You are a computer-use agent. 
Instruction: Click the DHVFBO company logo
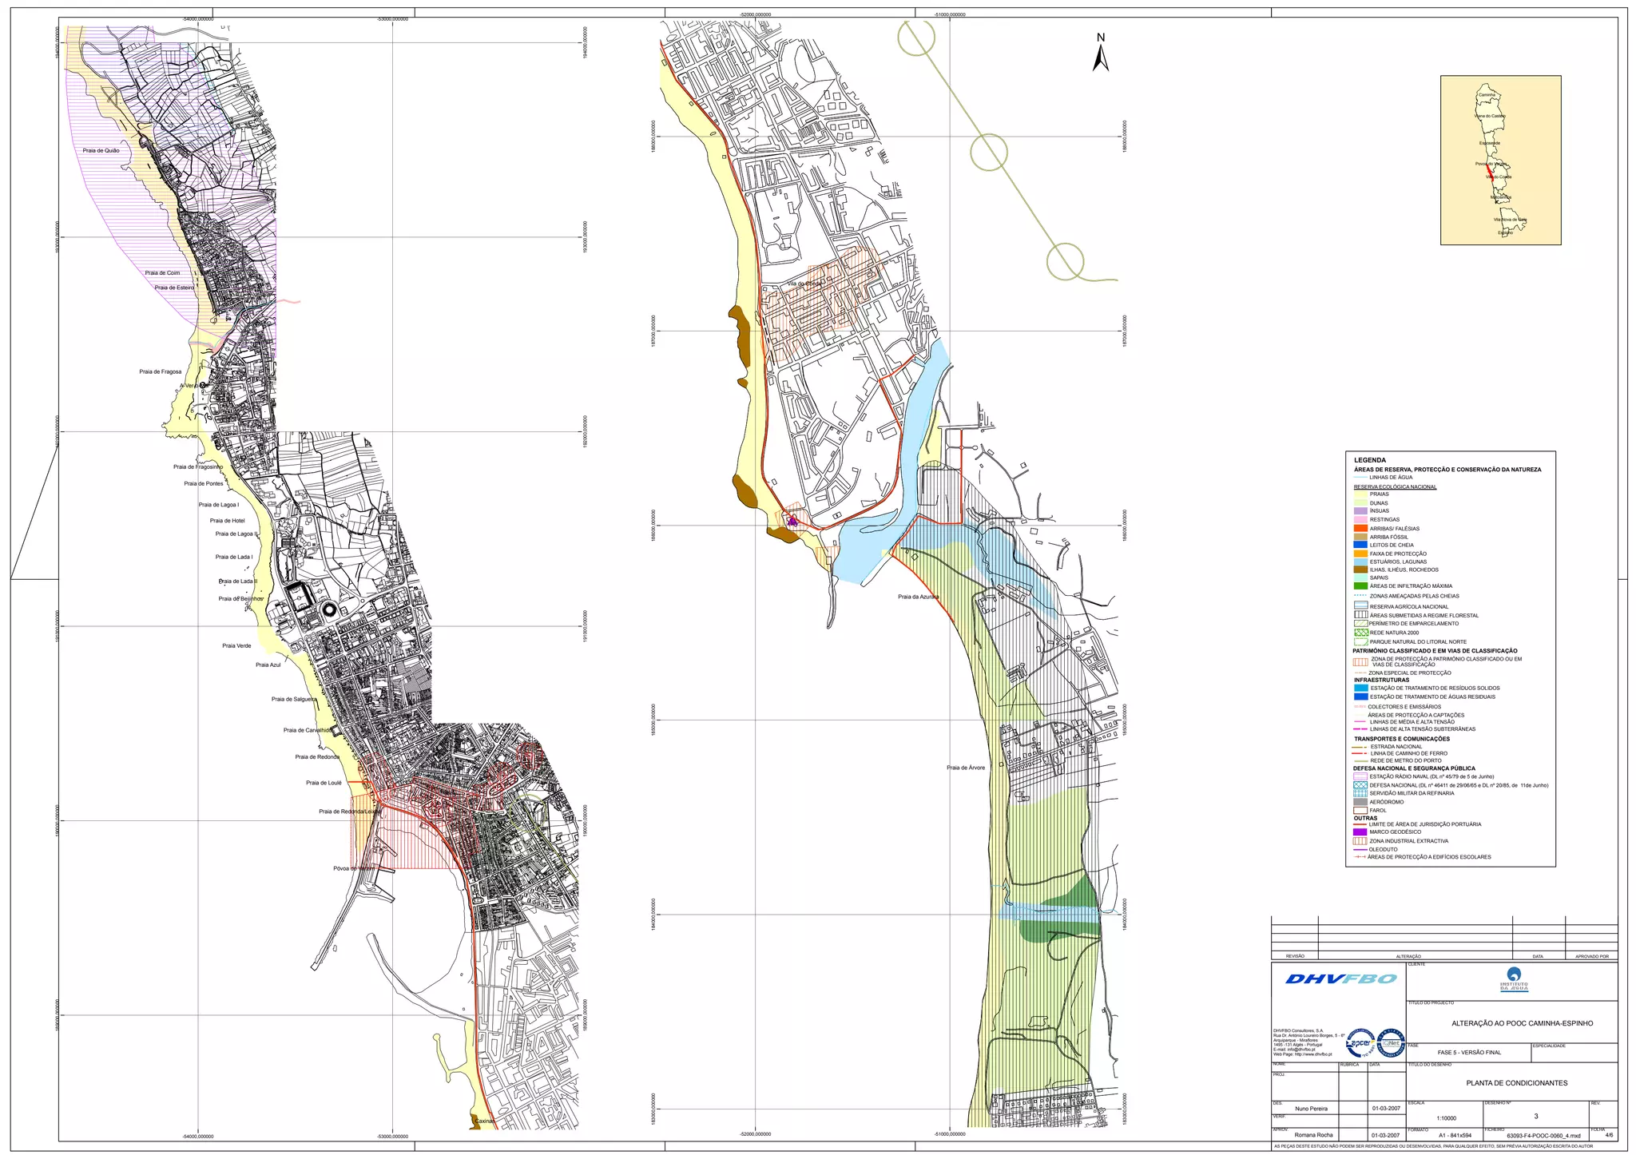[x=1341, y=979]
